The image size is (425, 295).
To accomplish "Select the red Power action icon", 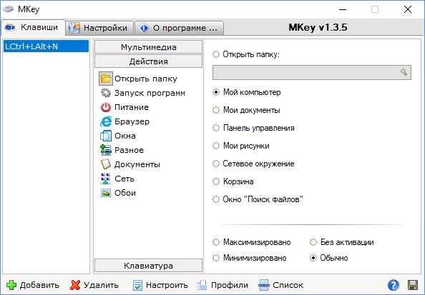I will [106, 107].
